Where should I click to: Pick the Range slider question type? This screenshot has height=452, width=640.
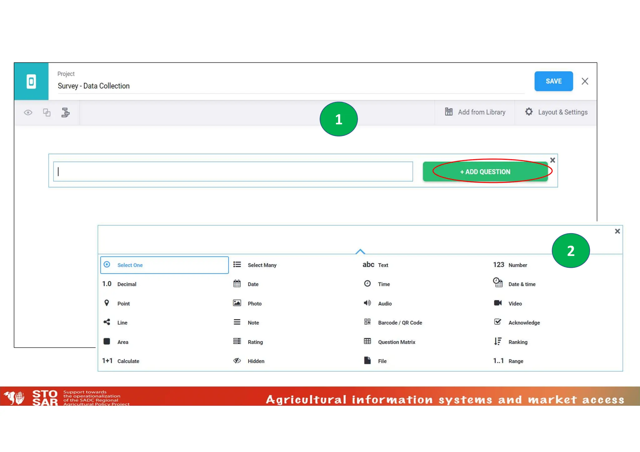coord(515,361)
